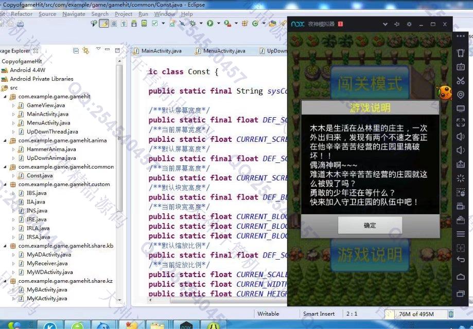Click Nox Android back arrow icon
This screenshot has height=329, width=473.
coord(460,260)
